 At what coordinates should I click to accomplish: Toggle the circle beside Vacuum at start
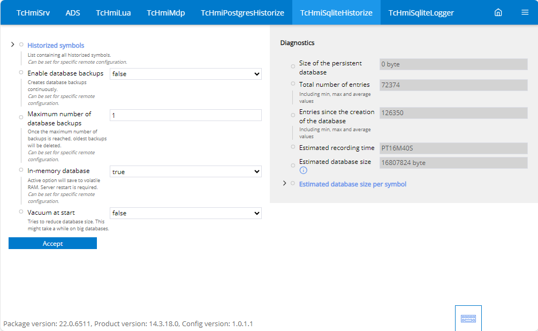[21, 212]
